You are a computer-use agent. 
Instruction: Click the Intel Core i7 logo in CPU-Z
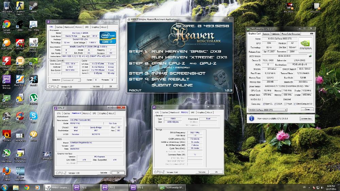107,38
